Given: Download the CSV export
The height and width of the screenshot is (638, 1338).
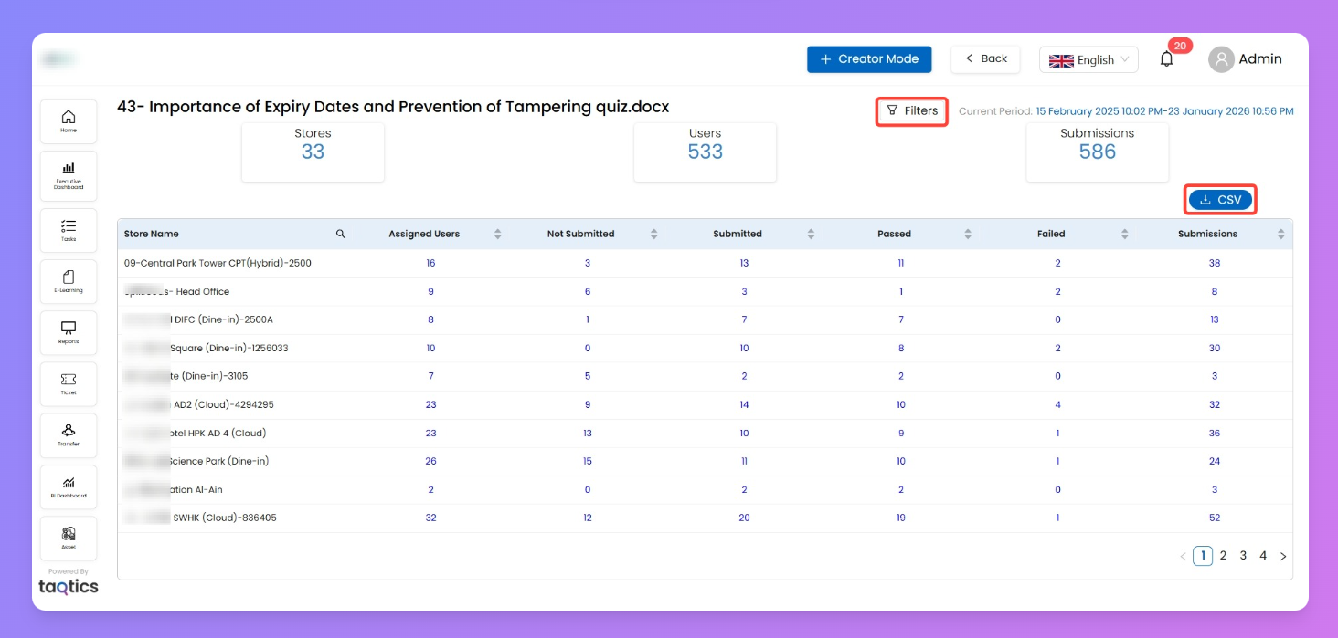Looking at the screenshot, I should [1220, 200].
